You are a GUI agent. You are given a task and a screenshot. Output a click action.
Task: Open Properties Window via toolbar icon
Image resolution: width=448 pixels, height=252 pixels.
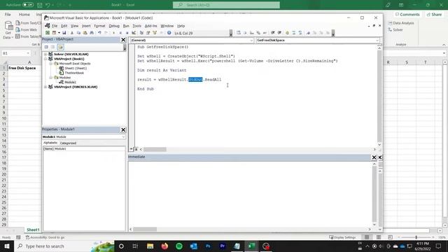click(148, 33)
